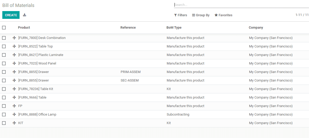Check the Table Top row checkbox
This screenshot has height=138, width=309.
point(4,46)
